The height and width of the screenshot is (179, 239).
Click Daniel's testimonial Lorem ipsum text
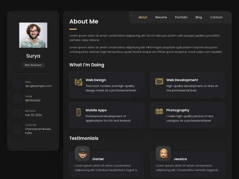[107, 168]
